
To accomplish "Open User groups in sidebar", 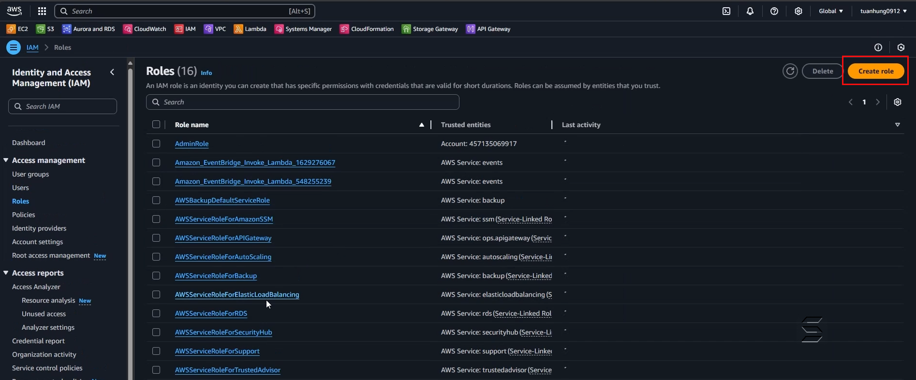I will point(30,174).
